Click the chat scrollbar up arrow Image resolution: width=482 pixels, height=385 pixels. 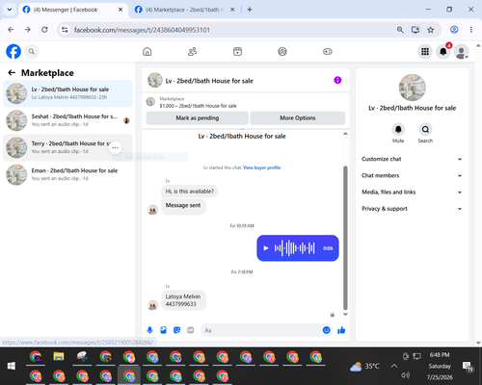tap(345, 134)
